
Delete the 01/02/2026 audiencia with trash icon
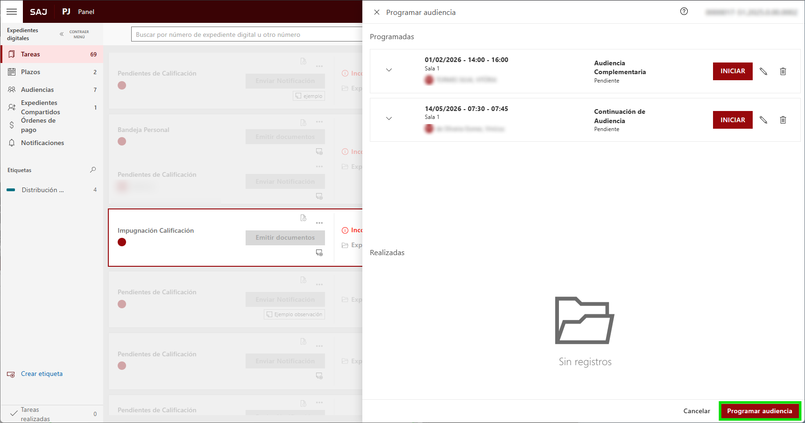(783, 71)
